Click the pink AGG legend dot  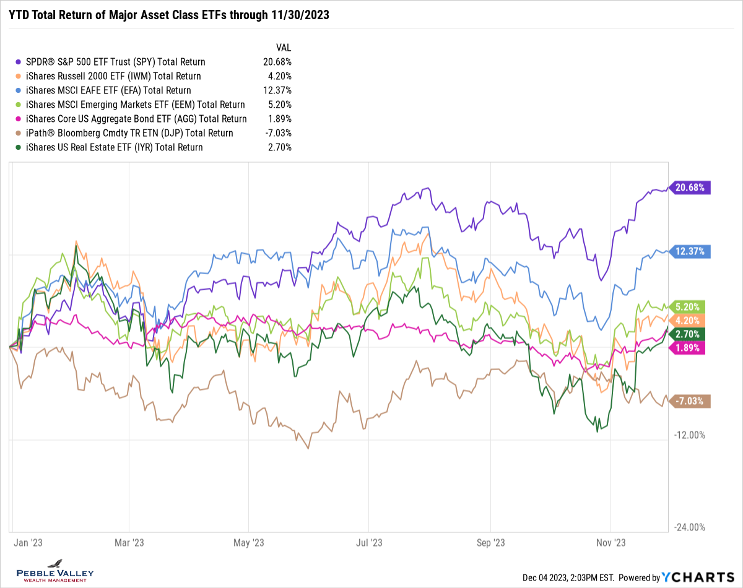coord(19,119)
